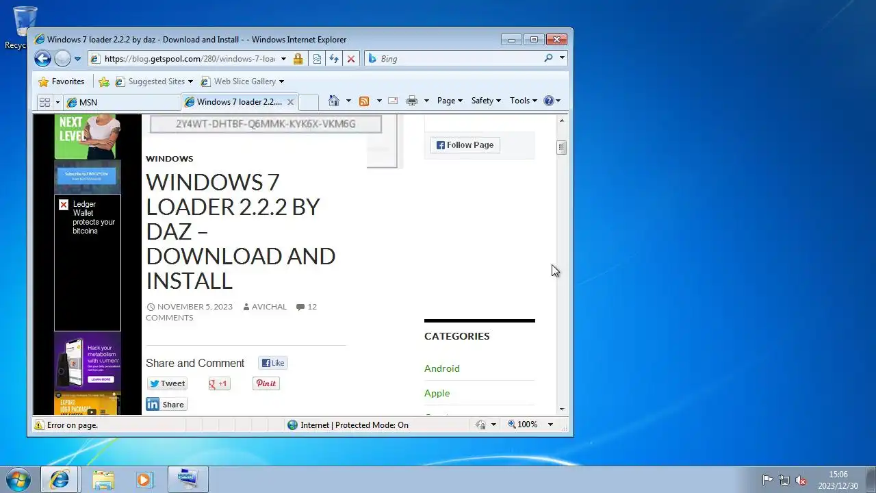Image resolution: width=876 pixels, height=493 pixels.
Task: Open the feeds dropdown arrow
Action: tap(379, 101)
